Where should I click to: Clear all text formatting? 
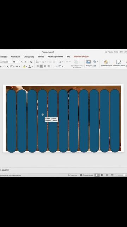(x=31, y=62)
